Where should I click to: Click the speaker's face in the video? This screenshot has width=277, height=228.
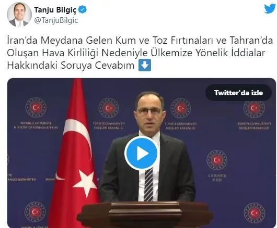coord(149,112)
